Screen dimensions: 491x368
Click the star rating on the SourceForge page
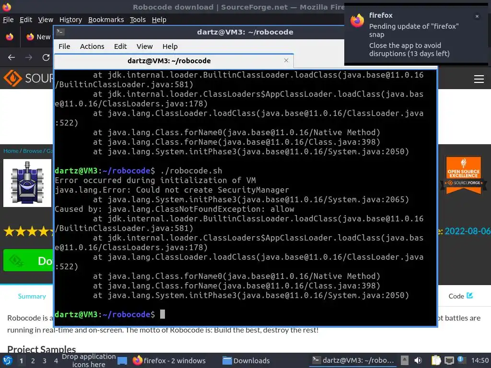pos(28,232)
